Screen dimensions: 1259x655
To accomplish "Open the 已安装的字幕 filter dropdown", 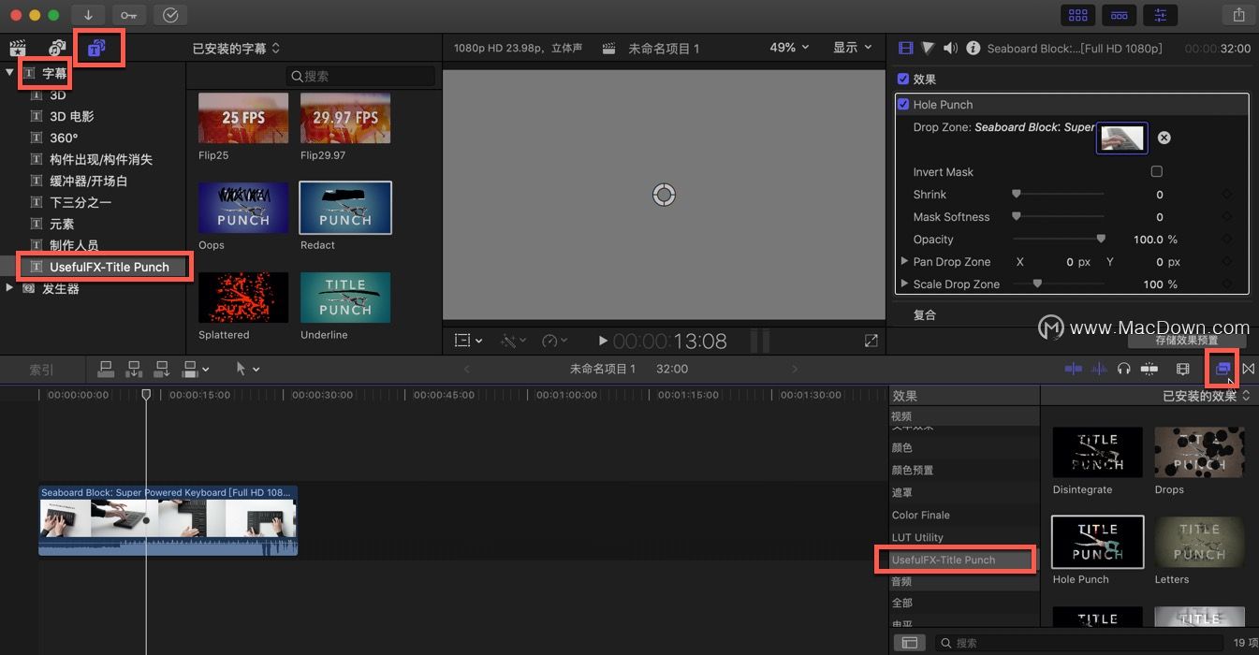I will (x=236, y=48).
